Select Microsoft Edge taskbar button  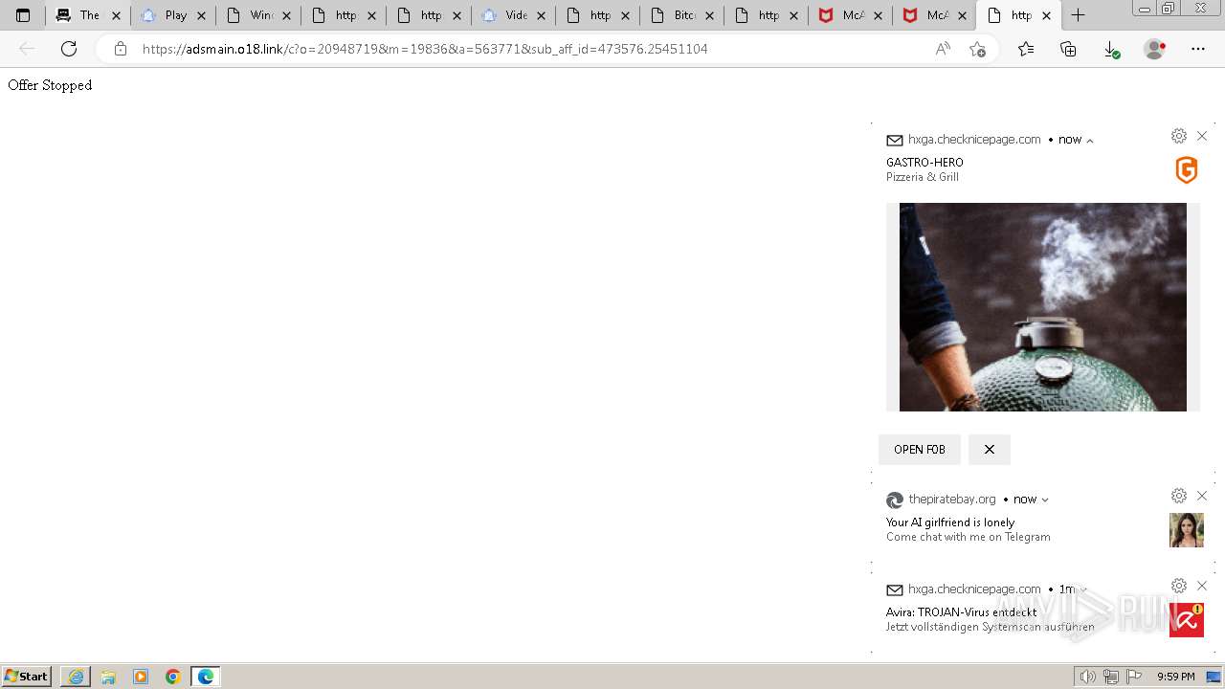(206, 677)
